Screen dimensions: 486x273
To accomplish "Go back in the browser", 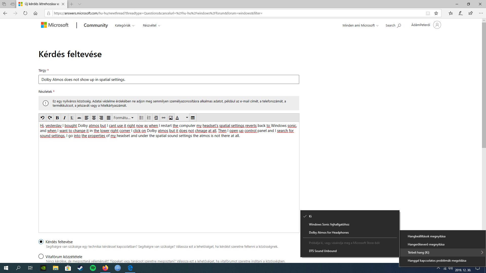I will [x=5, y=13].
